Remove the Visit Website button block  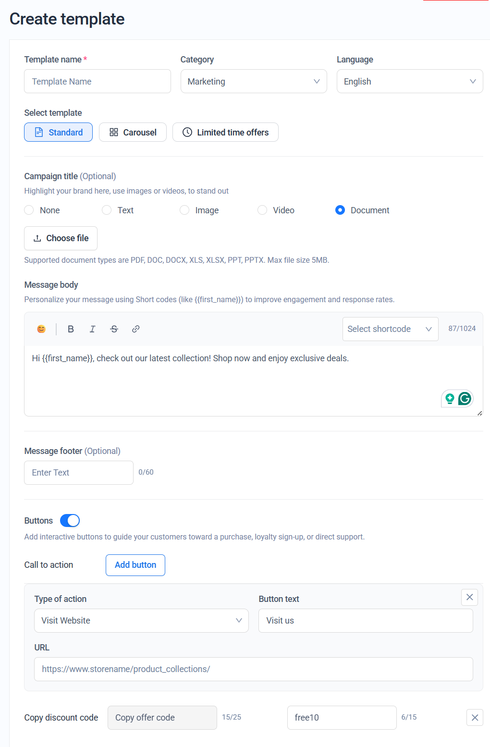(x=469, y=597)
